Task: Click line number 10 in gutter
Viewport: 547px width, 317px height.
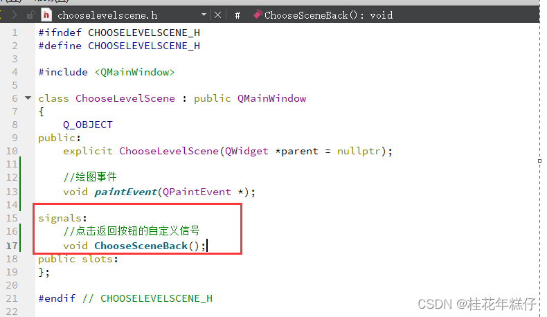Action: click(12, 151)
